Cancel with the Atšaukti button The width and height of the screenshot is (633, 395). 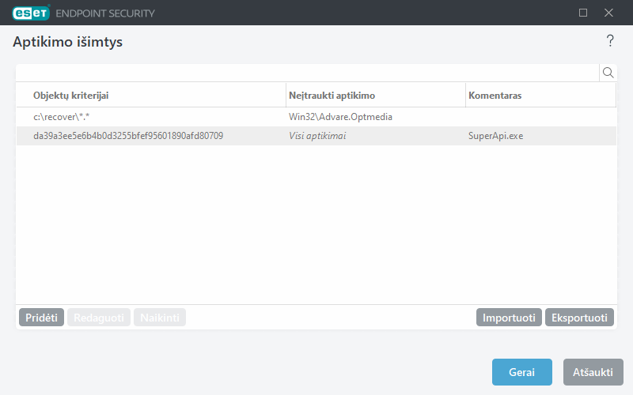[x=593, y=372]
